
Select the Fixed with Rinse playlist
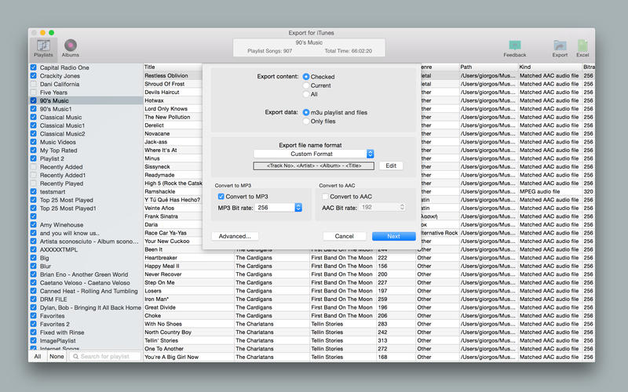pyautogui.click(x=62, y=332)
